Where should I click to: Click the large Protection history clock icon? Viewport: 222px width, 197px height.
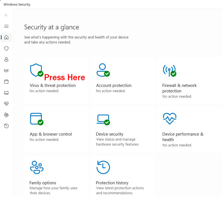(103, 167)
